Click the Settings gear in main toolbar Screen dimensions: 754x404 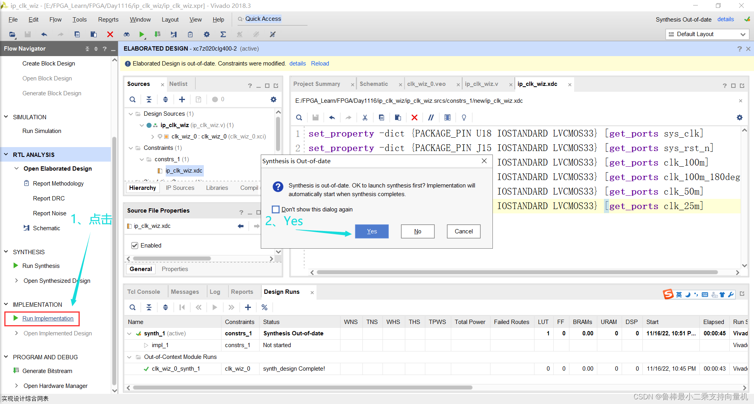coord(207,35)
